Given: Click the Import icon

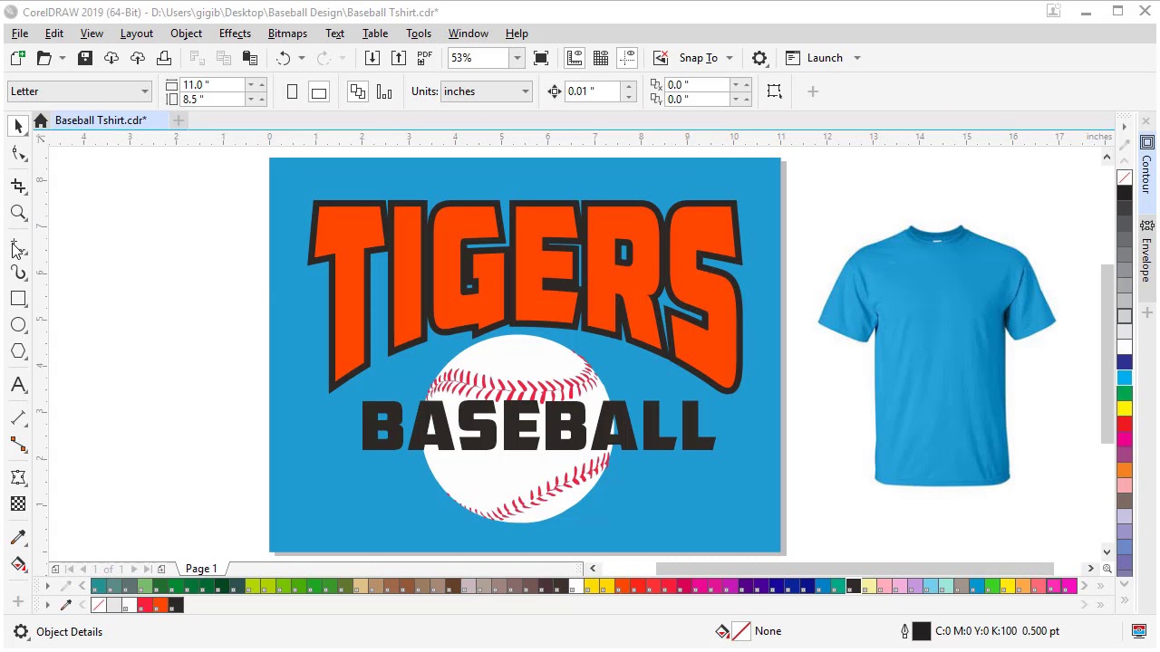Looking at the screenshot, I should [x=372, y=58].
